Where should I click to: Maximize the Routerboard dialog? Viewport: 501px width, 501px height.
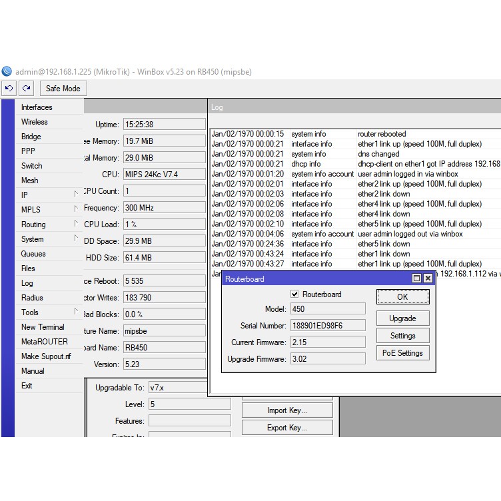point(417,278)
